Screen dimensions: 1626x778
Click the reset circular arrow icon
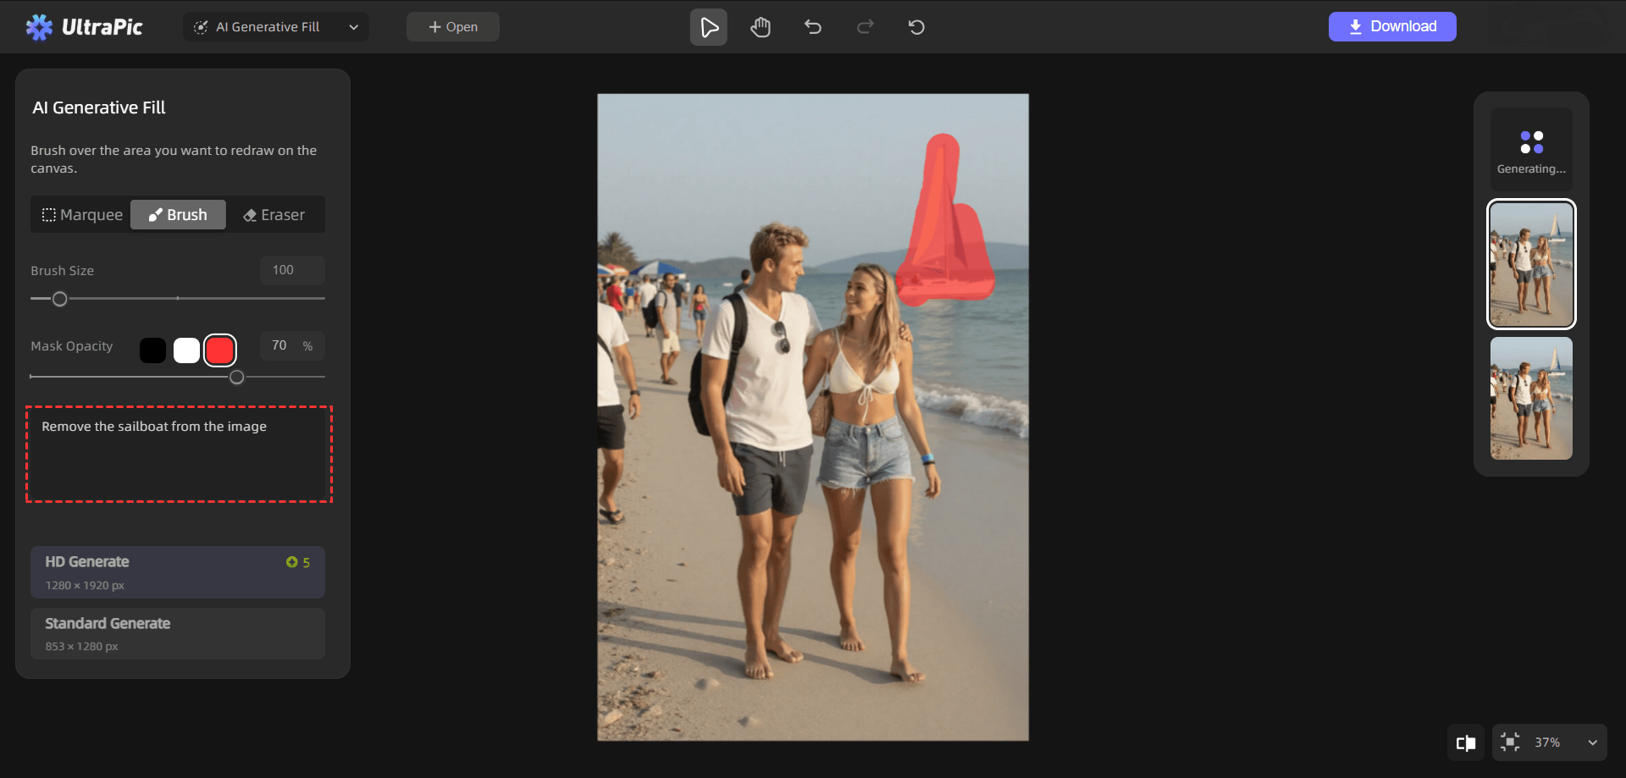(916, 27)
